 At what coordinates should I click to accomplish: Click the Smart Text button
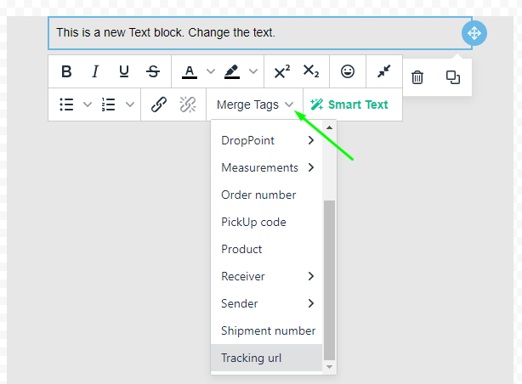pyautogui.click(x=349, y=104)
